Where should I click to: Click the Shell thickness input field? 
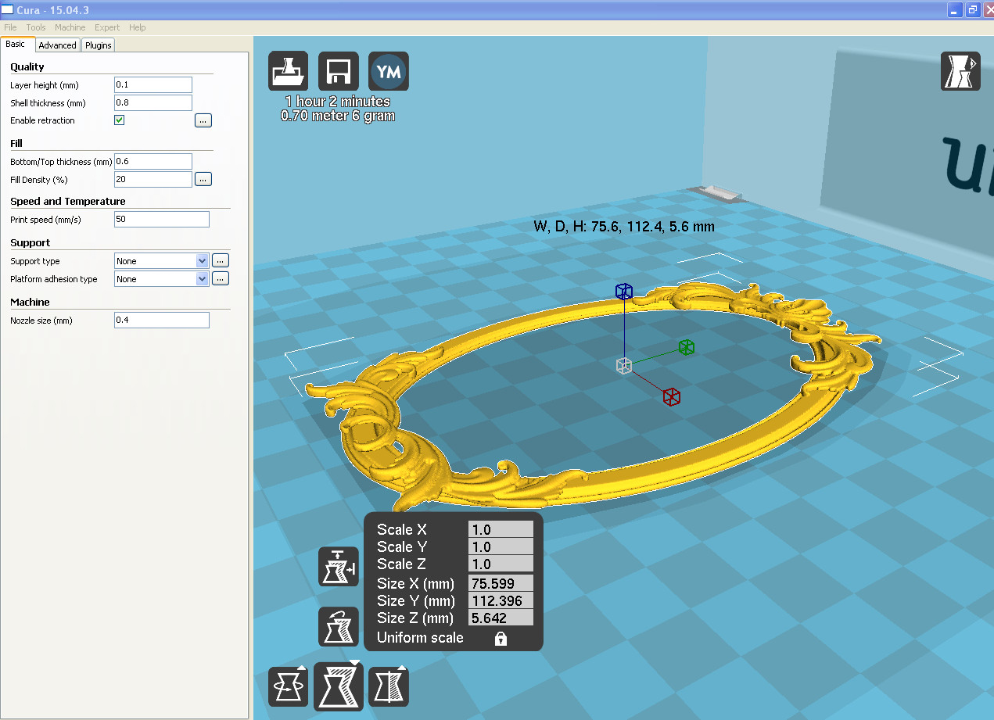(153, 102)
